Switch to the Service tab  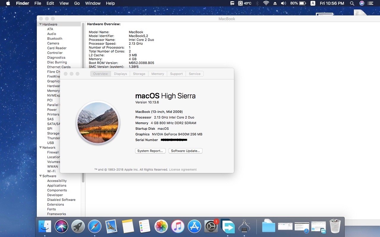coord(195,74)
